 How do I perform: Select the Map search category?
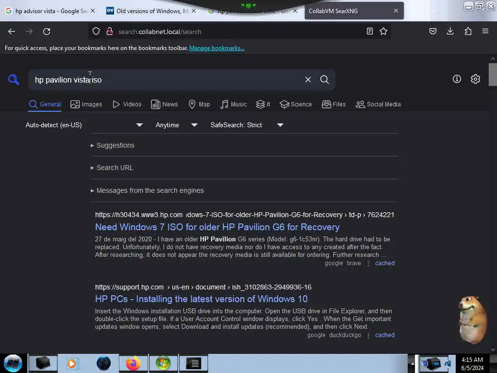coord(199,104)
